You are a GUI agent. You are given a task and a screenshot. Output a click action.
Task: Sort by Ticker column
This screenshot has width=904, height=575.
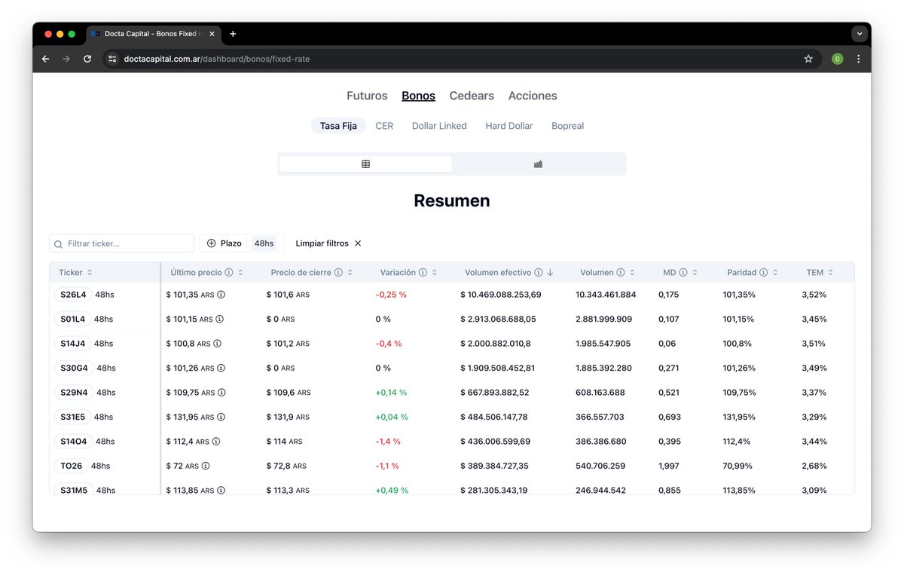[75, 273]
